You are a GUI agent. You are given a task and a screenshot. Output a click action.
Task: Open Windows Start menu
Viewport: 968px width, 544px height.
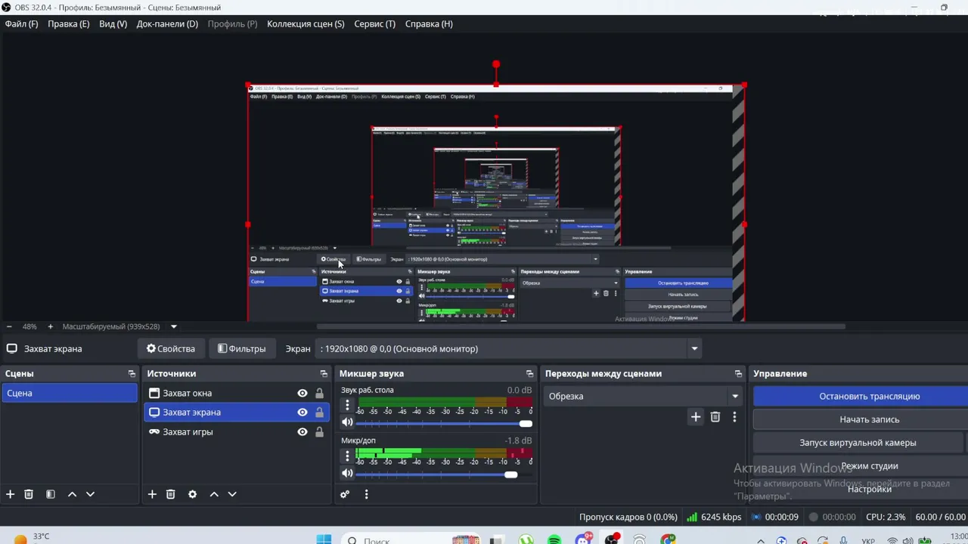tap(324, 539)
